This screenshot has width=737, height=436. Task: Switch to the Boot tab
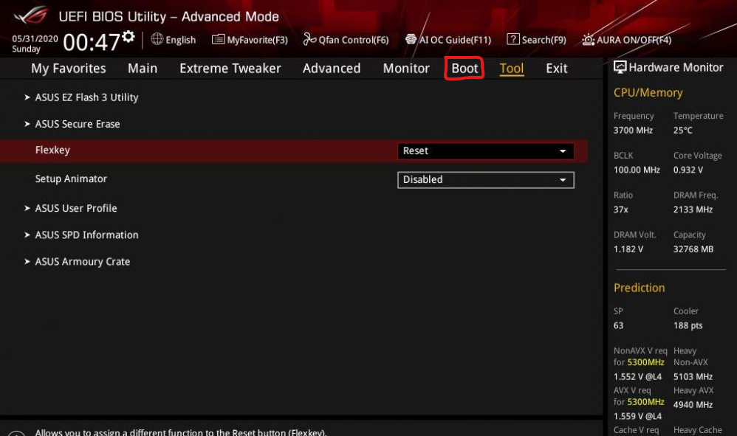[464, 68]
